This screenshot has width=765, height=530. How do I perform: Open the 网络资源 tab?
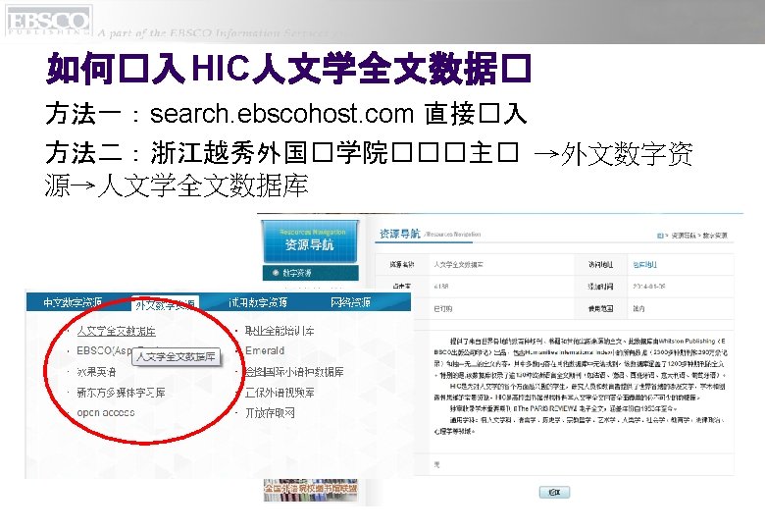point(350,302)
